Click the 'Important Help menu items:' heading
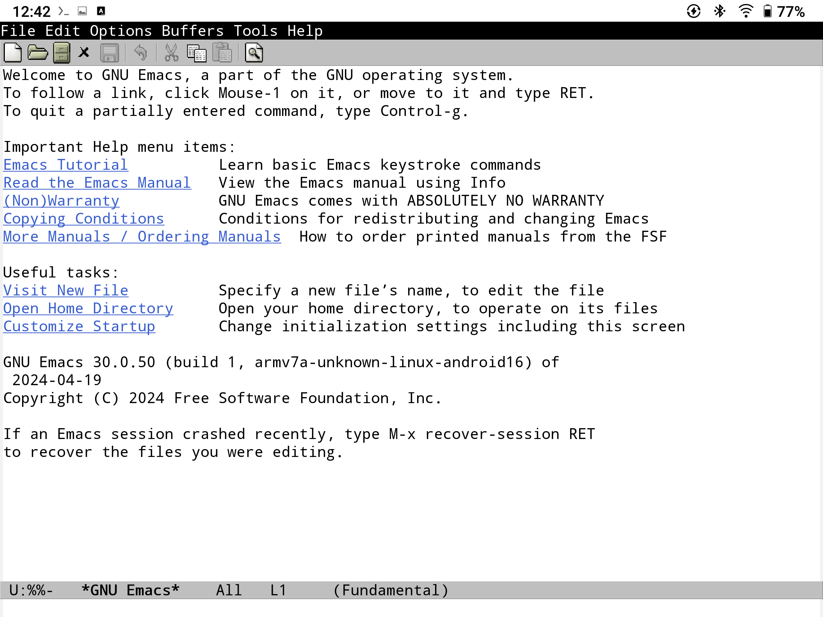 (x=120, y=147)
